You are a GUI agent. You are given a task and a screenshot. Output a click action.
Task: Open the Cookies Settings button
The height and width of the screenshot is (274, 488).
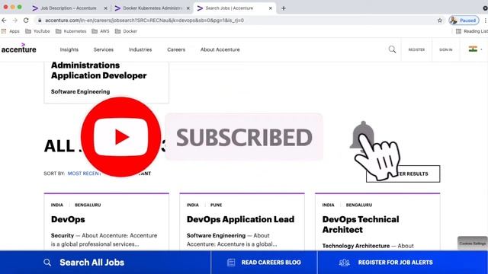pos(473,244)
